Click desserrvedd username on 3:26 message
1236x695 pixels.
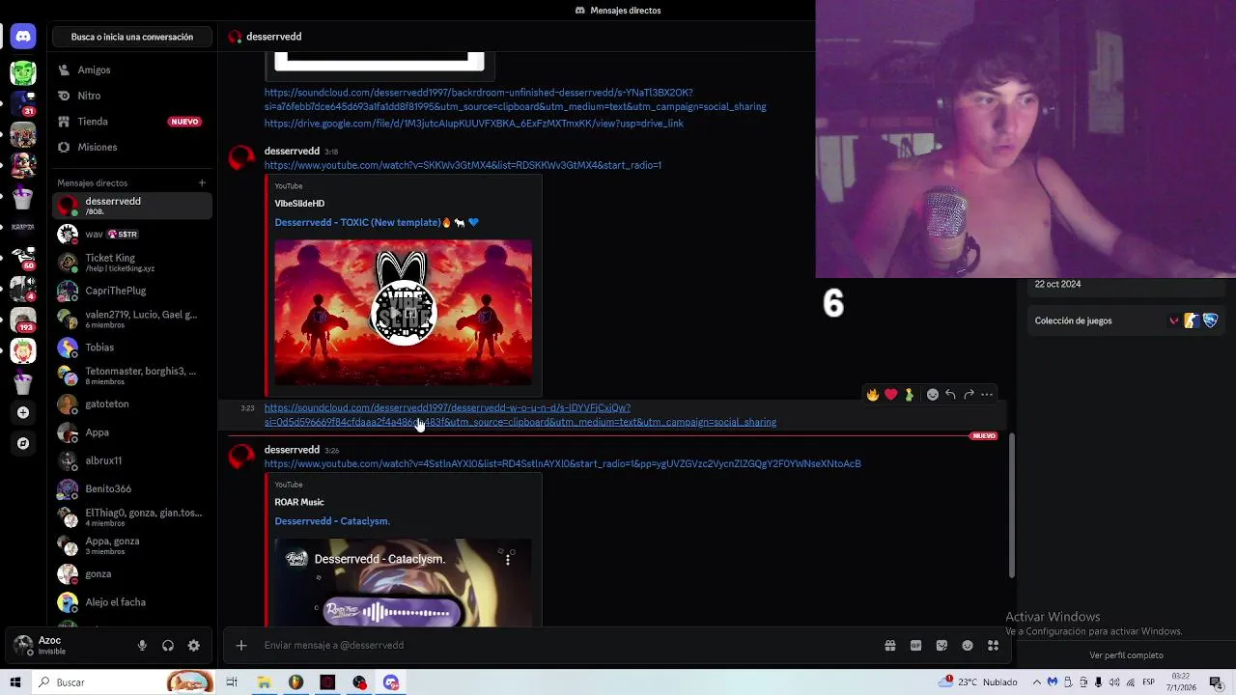[292, 450]
